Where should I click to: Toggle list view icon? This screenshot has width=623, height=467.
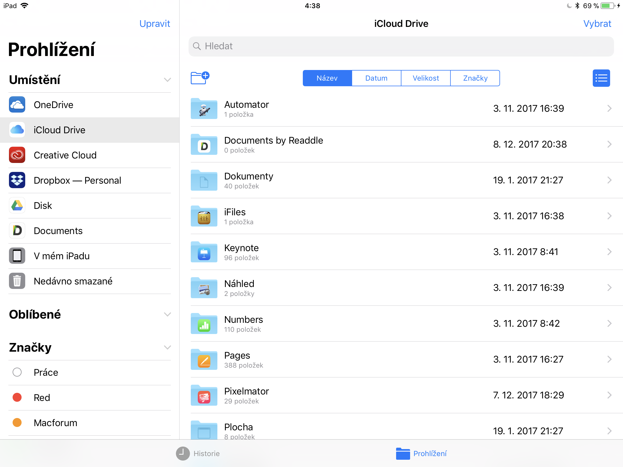[x=601, y=78]
